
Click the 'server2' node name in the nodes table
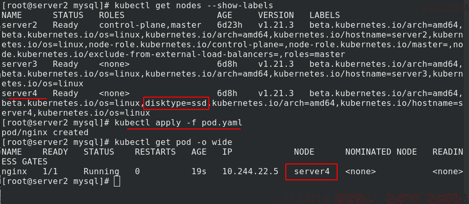pos(19,25)
